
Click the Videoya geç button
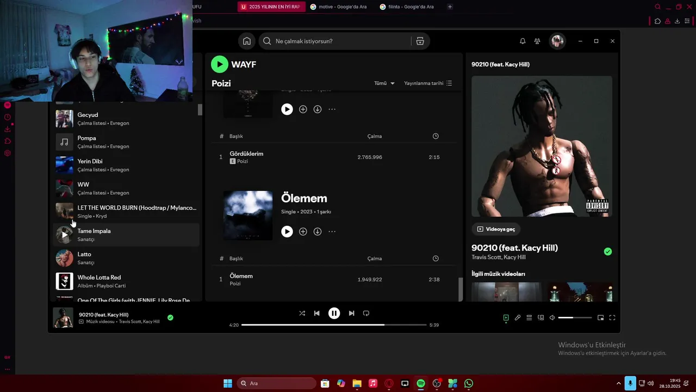[x=495, y=229]
